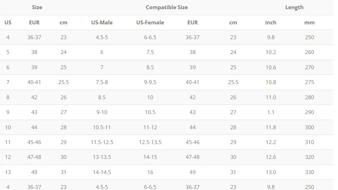Select the inch column header
Viewport: 338px width, 190px height.
(271, 22)
